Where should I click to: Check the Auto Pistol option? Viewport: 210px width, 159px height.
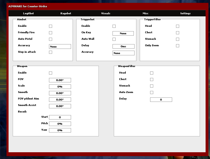[51, 39]
